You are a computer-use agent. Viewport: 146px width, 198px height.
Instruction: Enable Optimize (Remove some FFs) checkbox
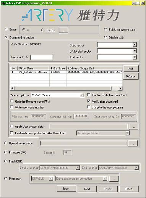pos(11,101)
